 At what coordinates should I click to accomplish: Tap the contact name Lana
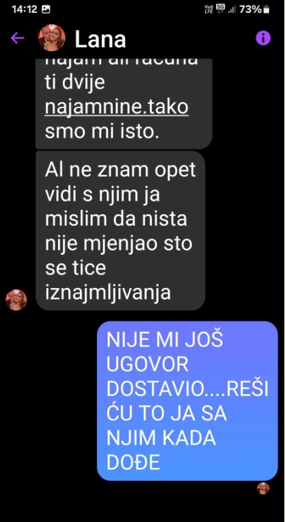[x=100, y=39]
